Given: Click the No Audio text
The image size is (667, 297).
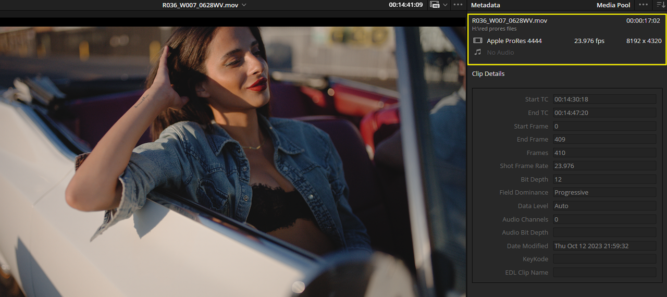Looking at the screenshot, I should tap(500, 52).
